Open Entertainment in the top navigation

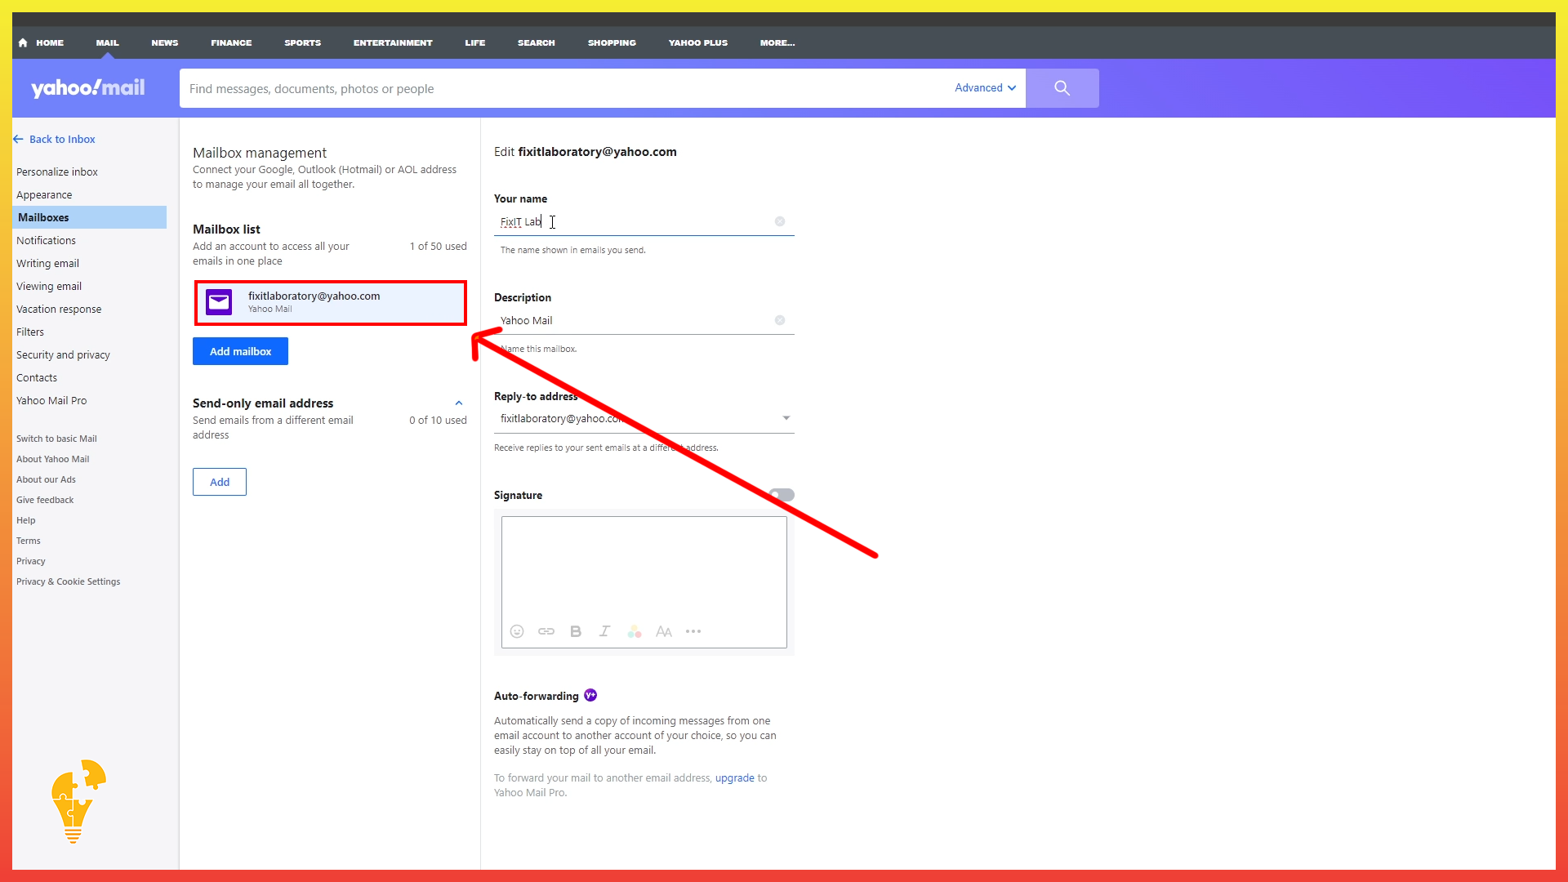click(393, 42)
